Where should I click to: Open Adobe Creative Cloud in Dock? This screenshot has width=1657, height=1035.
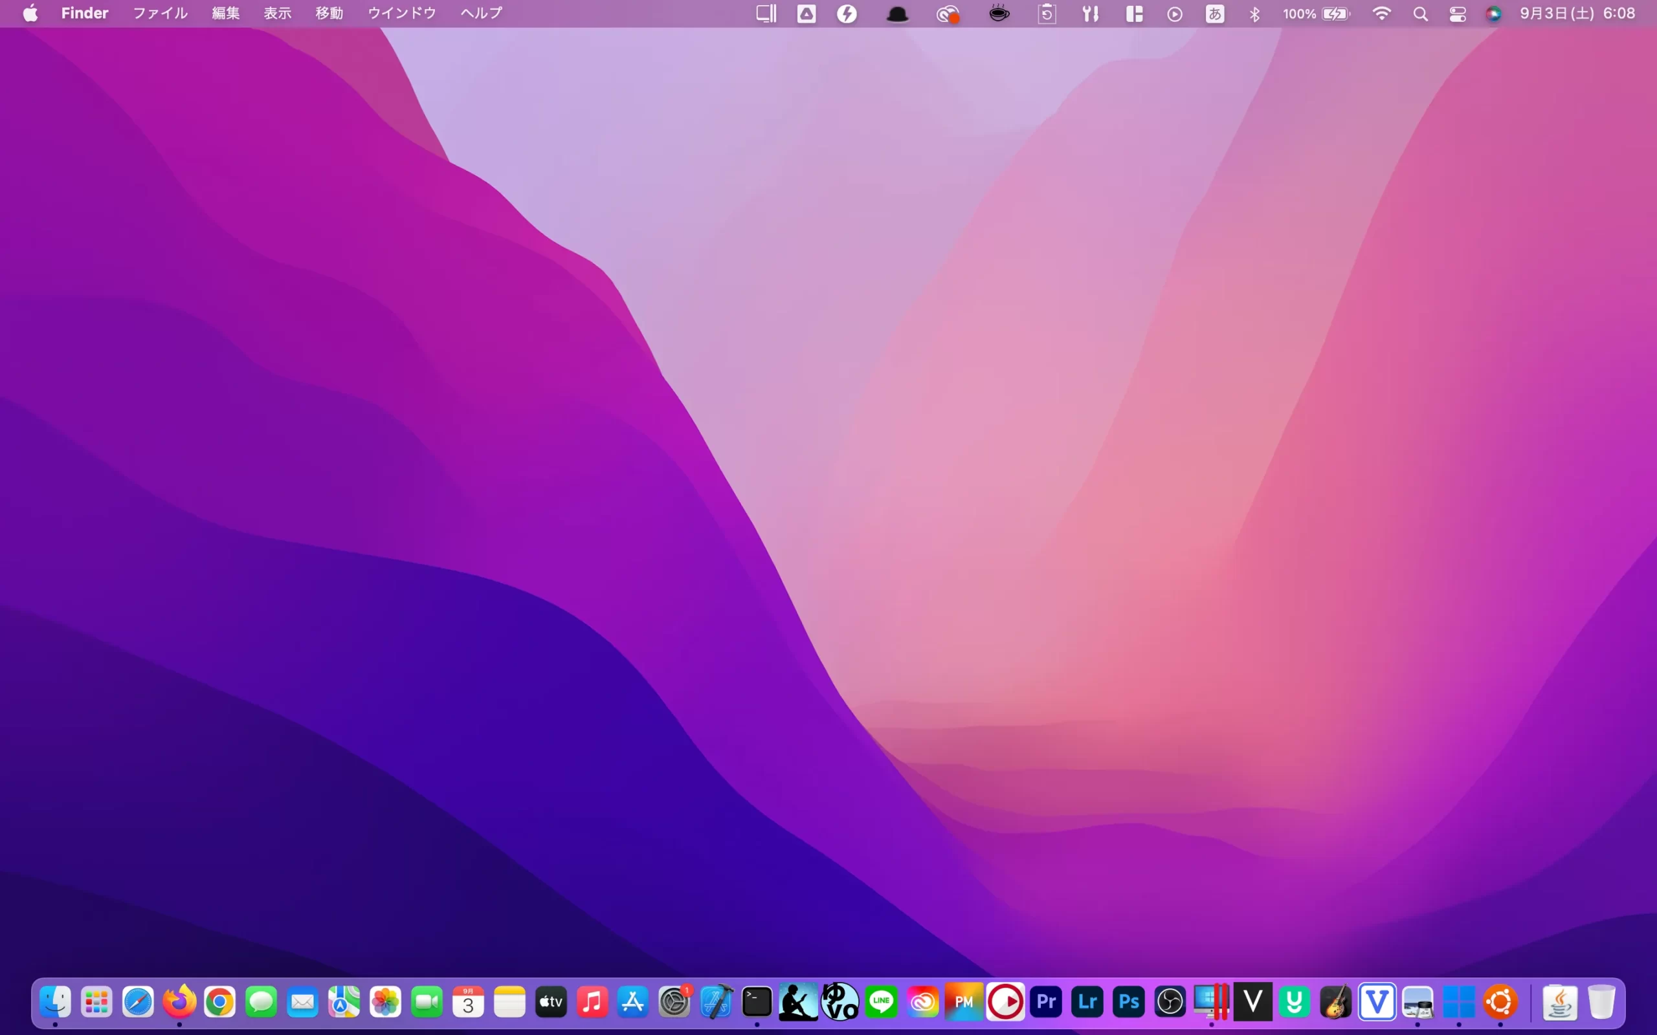[x=923, y=1002]
